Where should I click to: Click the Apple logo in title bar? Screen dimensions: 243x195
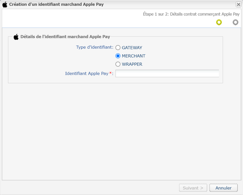pyautogui.click(x=5, y=5)
